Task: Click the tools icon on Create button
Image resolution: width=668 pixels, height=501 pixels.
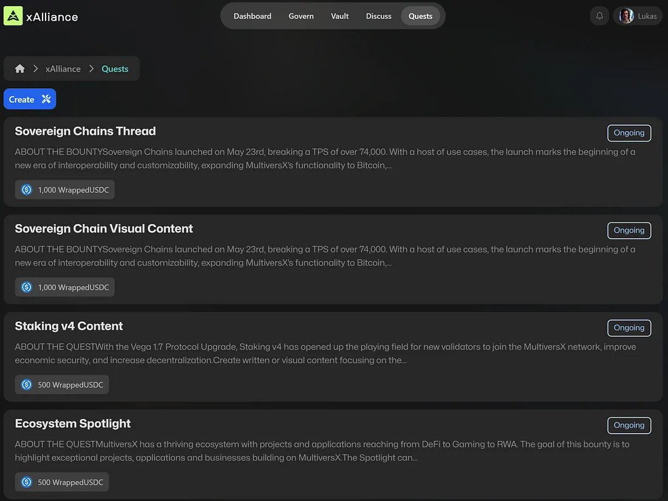Action: click(46, 99)
